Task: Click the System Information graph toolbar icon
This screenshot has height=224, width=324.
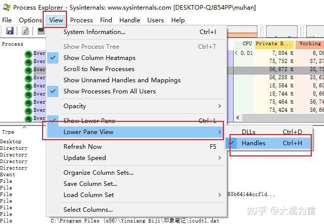Action: pyautogui.click(x=41, y=31)
